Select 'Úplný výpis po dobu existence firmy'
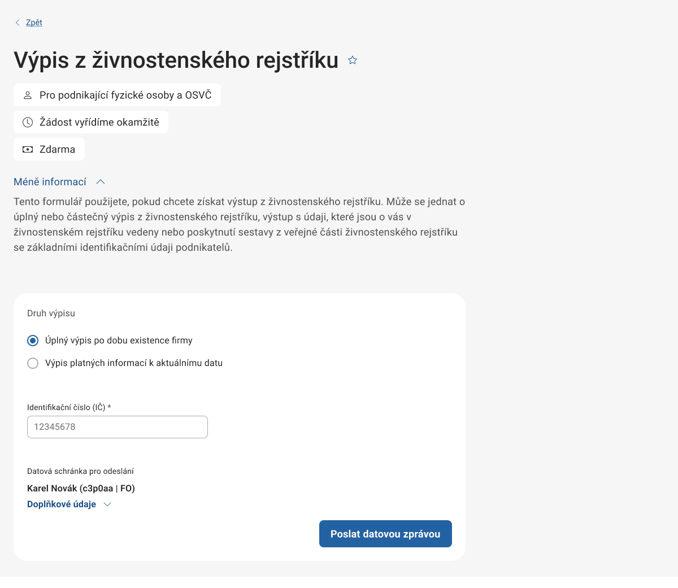678x588 pixels. pyautogui.click(x=33, y=341)
